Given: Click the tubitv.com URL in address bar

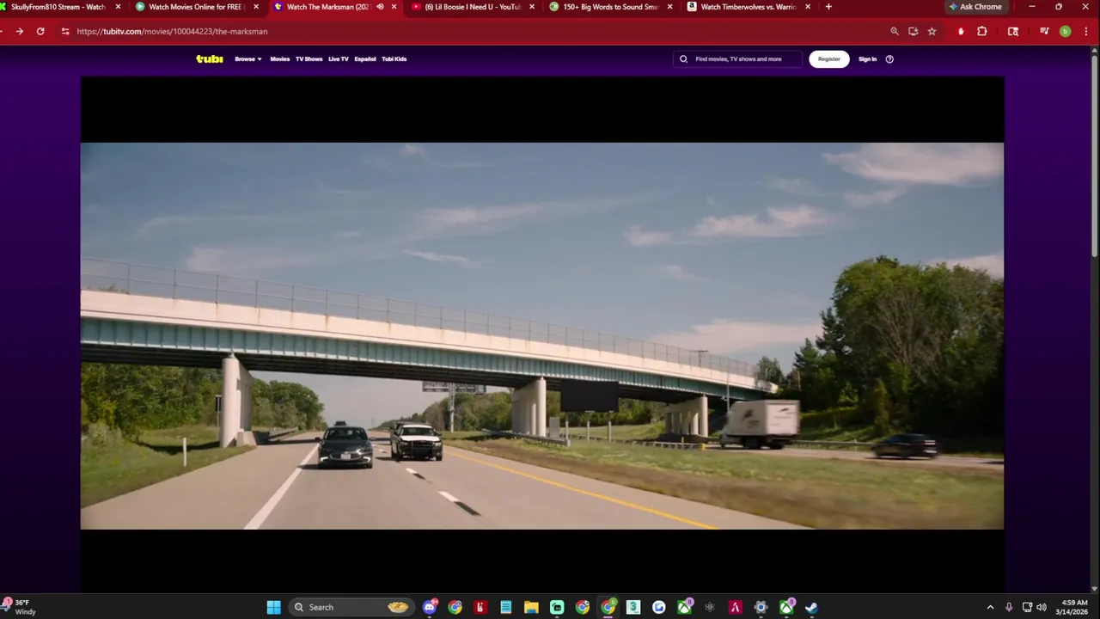Looking at the screenshot, I should click(172, 31).
